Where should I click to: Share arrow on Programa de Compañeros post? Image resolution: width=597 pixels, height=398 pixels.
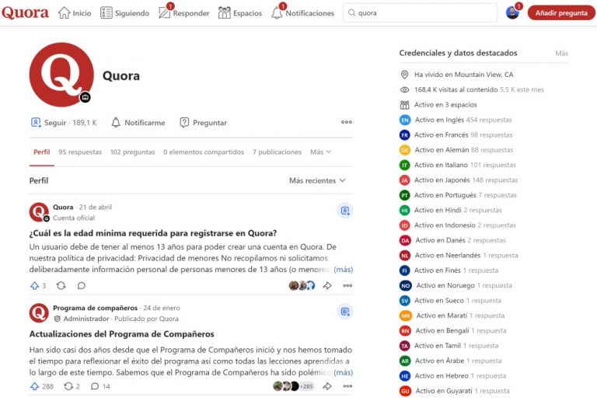327,386
